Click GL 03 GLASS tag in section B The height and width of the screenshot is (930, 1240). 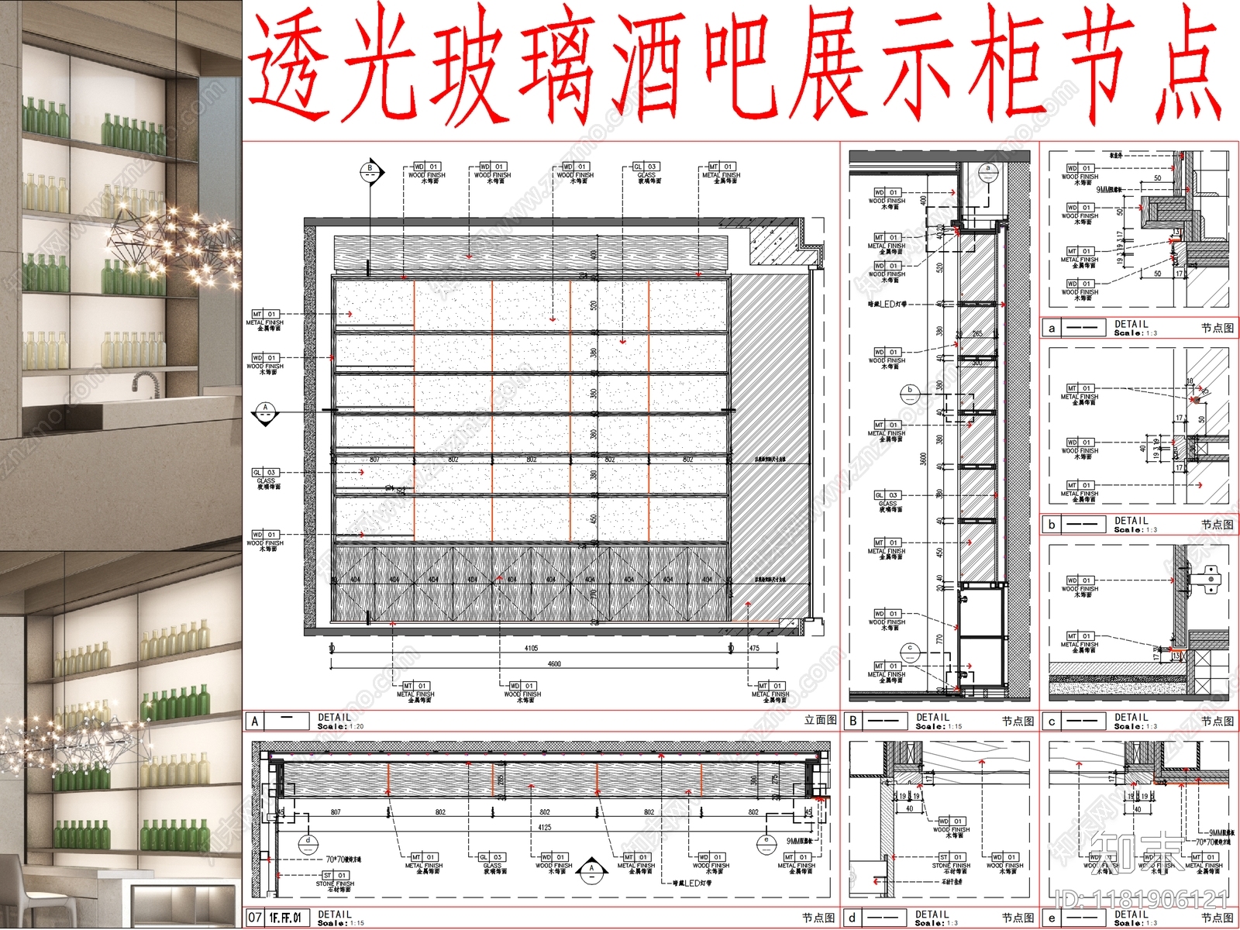[887, 501]
